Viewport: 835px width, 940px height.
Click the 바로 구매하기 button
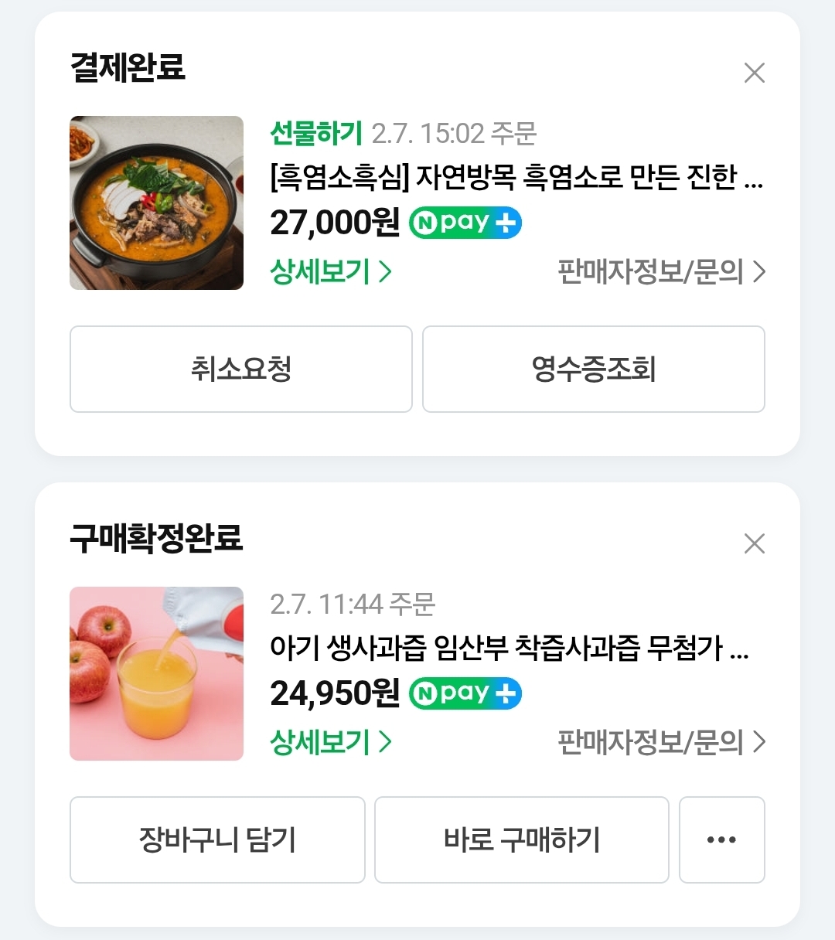coord(522,840)
